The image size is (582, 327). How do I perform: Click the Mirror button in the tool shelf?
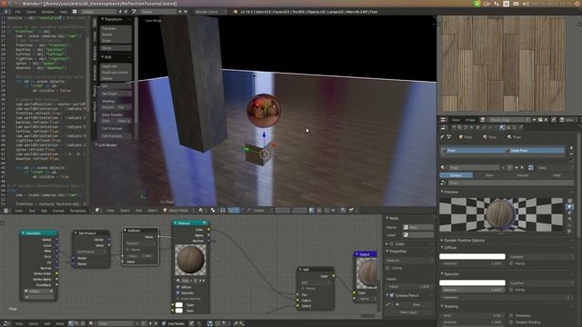tap(115, 48)
